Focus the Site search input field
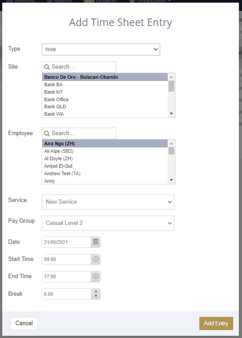The image size is (242, 338). (x=79, y=67)
